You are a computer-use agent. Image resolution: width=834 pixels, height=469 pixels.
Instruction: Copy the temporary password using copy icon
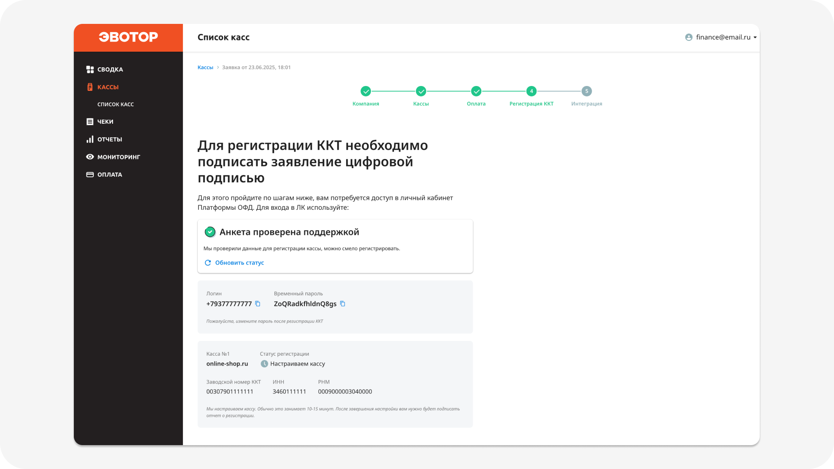coord(342,304)
